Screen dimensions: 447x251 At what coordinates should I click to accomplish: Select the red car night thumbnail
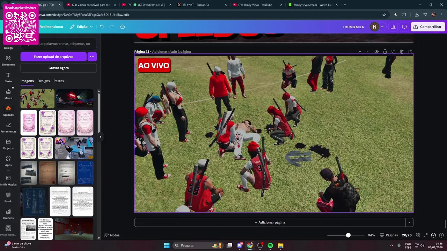(75, 99)
